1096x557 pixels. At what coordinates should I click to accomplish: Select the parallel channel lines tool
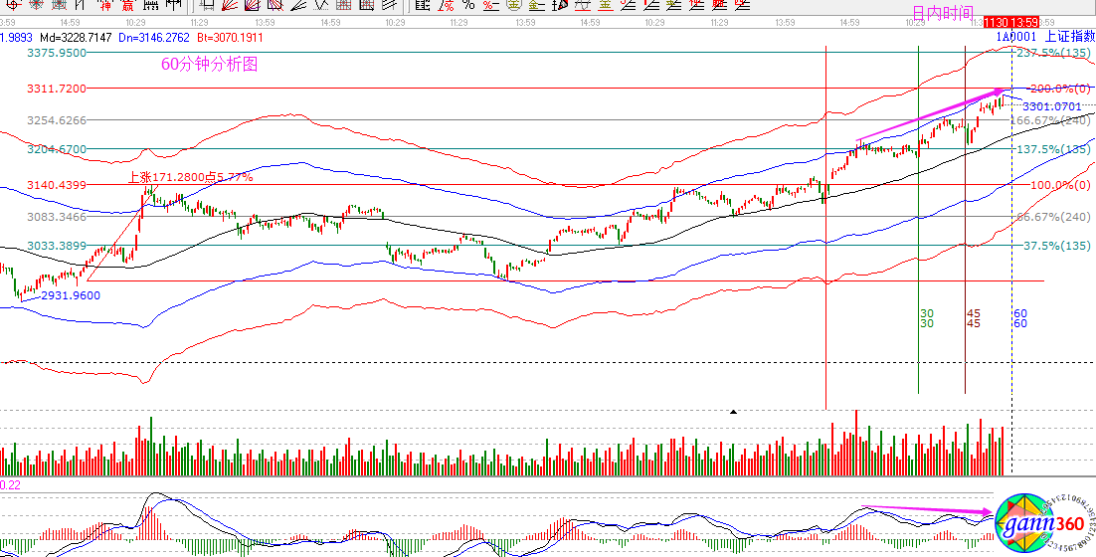pyautogui.click(x=389, y=6)
